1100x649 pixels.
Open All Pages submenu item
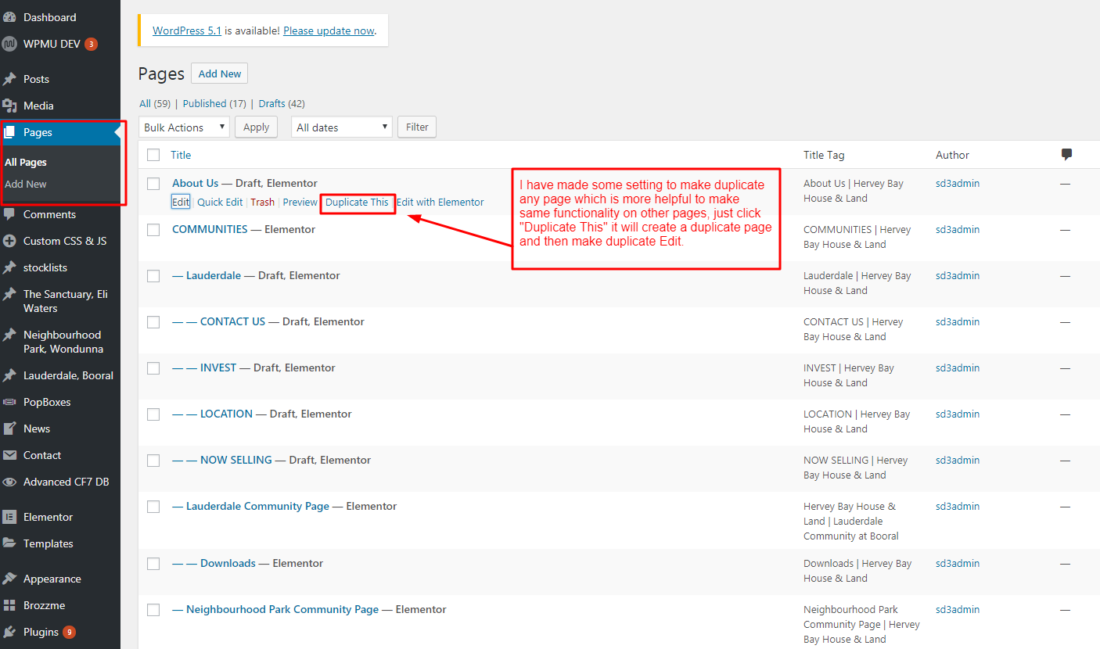pyautogui.click(x=26, y=162)
